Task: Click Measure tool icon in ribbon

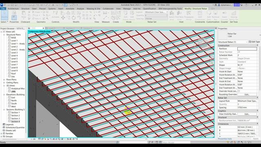Action: (x=105, y=18)
